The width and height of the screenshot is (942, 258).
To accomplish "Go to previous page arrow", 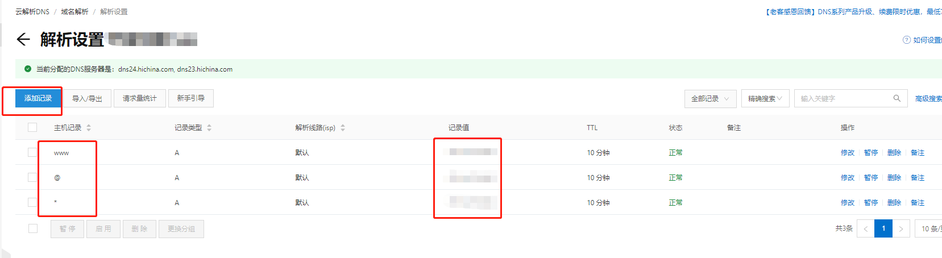I will coord(865,228).
